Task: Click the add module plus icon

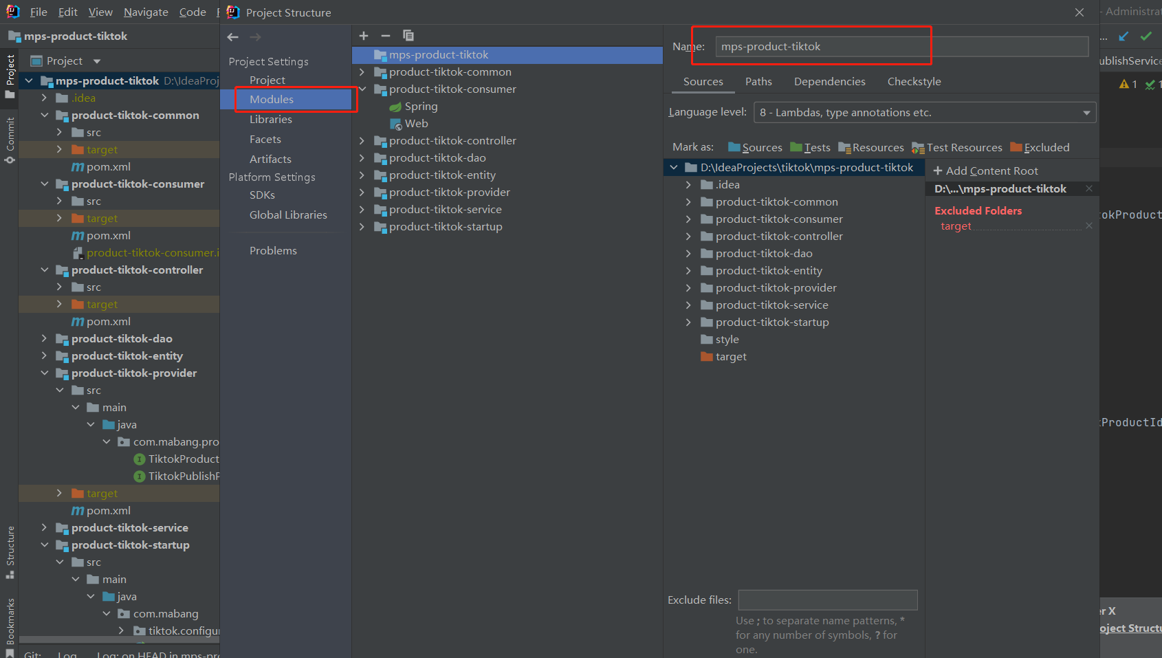Action: pos(364,36)
